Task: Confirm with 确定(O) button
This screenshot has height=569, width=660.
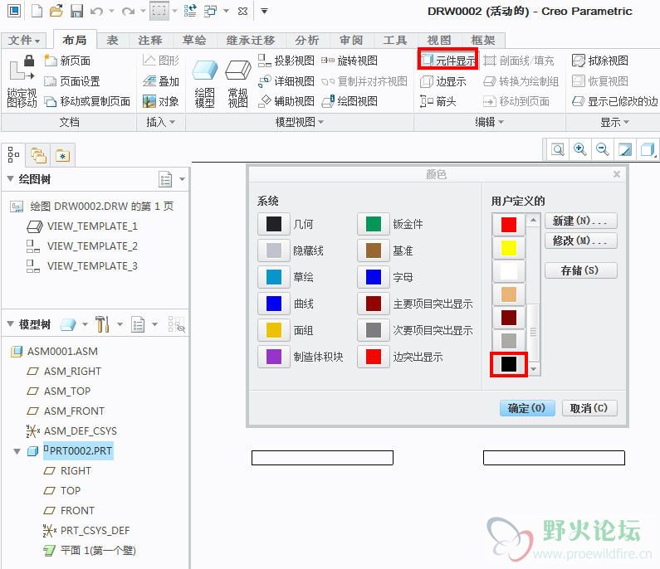Action: (527, 408)
